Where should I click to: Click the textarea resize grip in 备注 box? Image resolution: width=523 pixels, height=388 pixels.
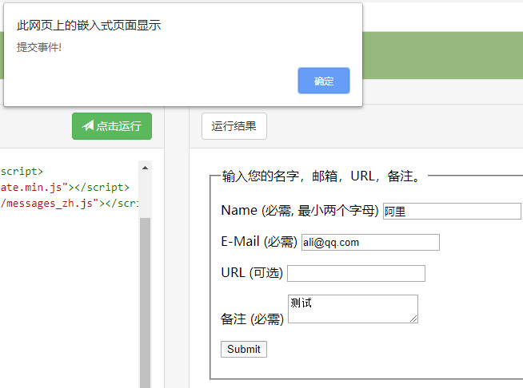pyautogui.click(x=413, y=319)
